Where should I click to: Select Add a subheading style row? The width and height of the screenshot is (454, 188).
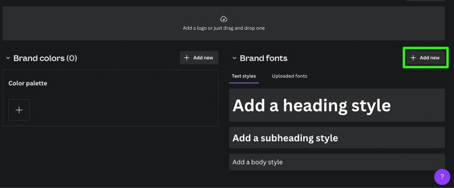pyautogui.click(x=337, y=138)
